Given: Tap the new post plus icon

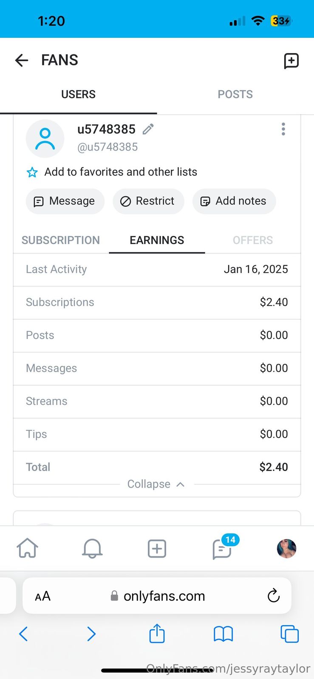Looking at the screenshot, I should coord(157,548).
